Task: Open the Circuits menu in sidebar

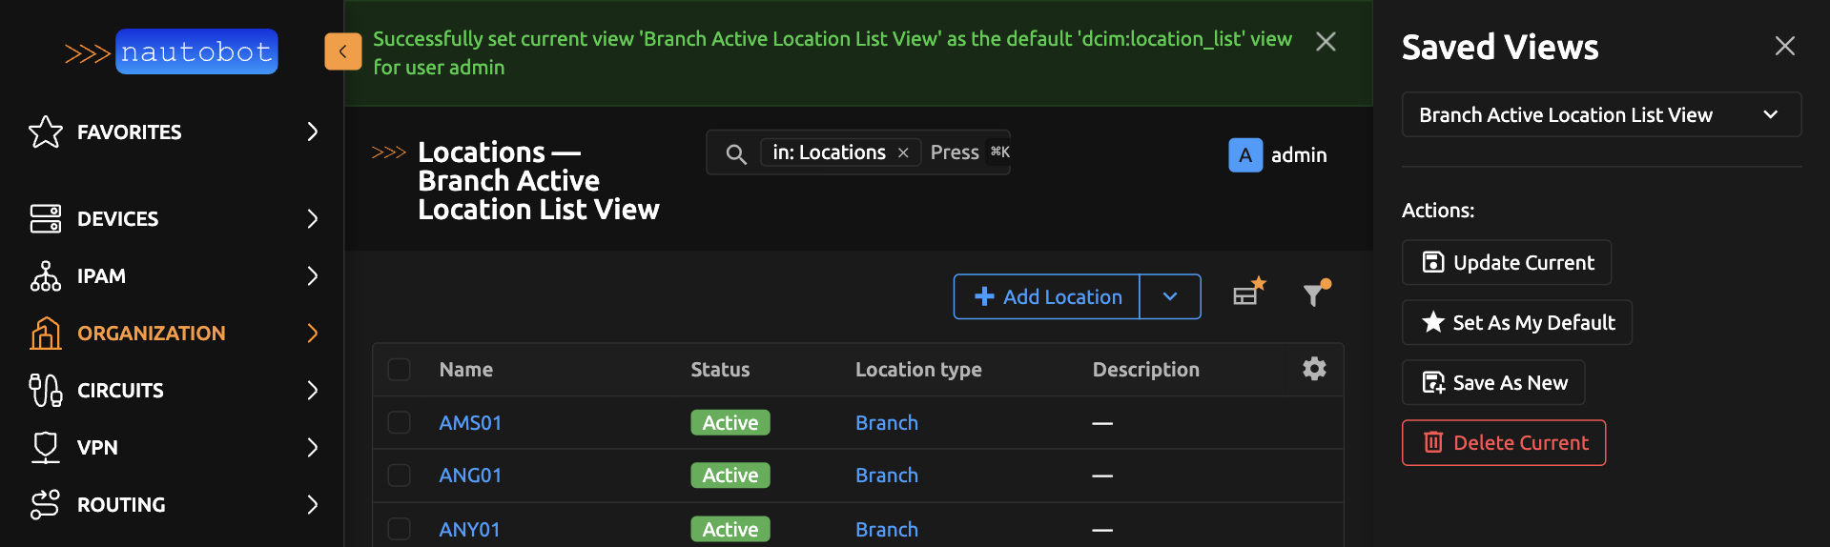Action: click(x=172, y=391)
